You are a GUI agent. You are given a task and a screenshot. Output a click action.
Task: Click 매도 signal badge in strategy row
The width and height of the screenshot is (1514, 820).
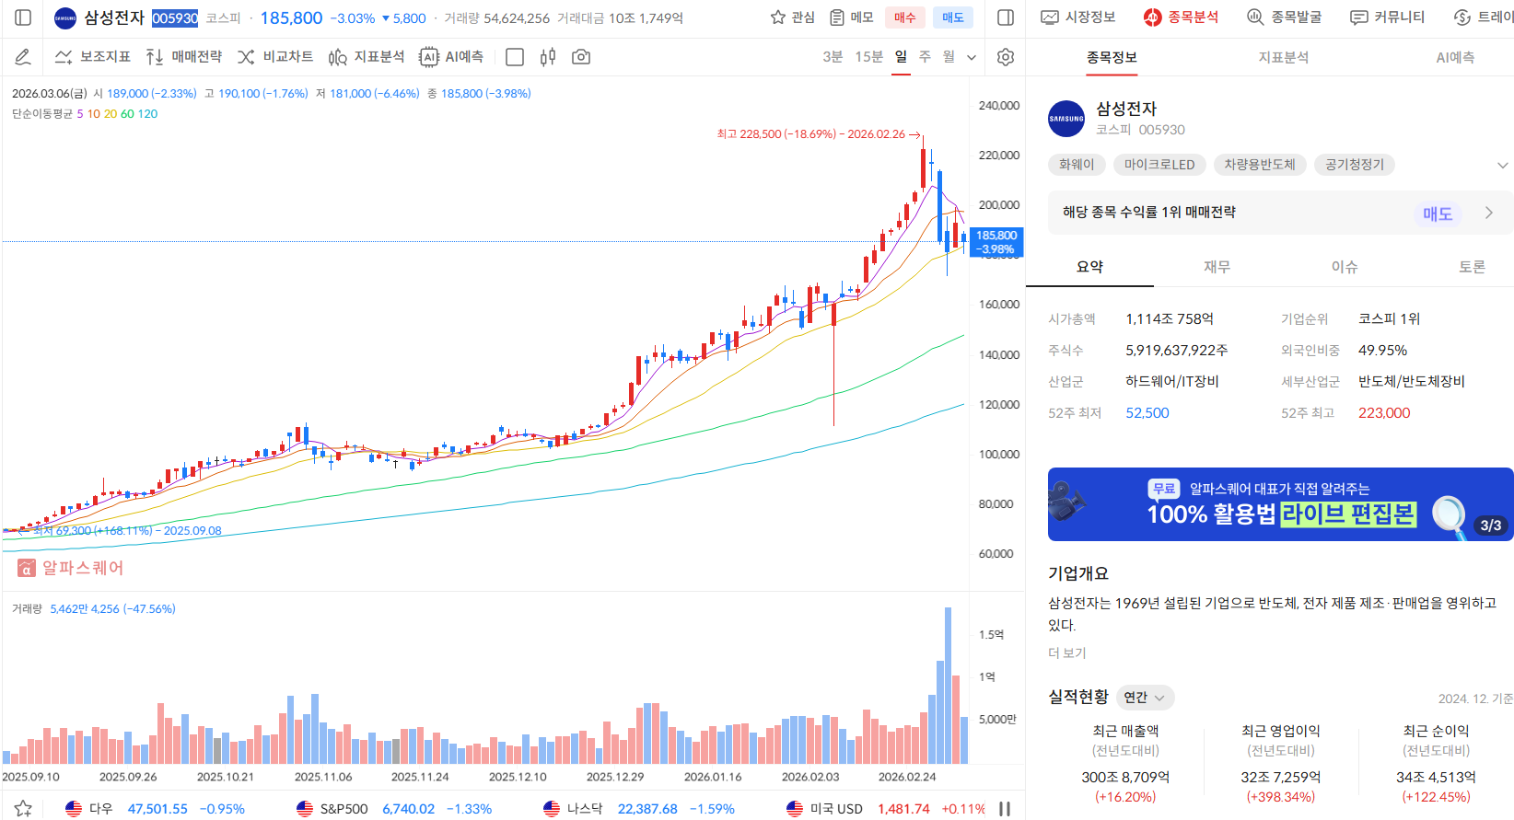point(1438,214)
